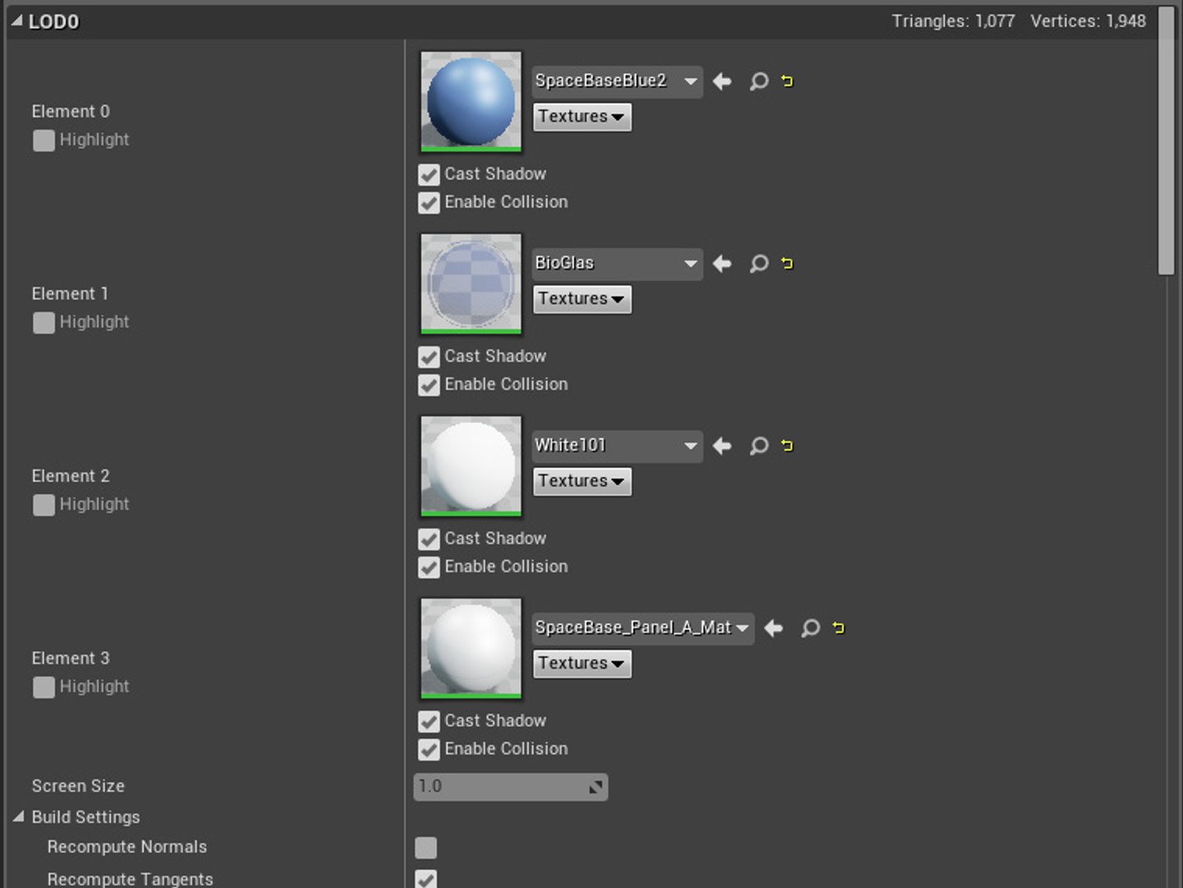Uncheck Enable Collision for SpaceBase_Panel_A_Mat
Screen dimensions: 1183x888
click(x=429, y=750)
